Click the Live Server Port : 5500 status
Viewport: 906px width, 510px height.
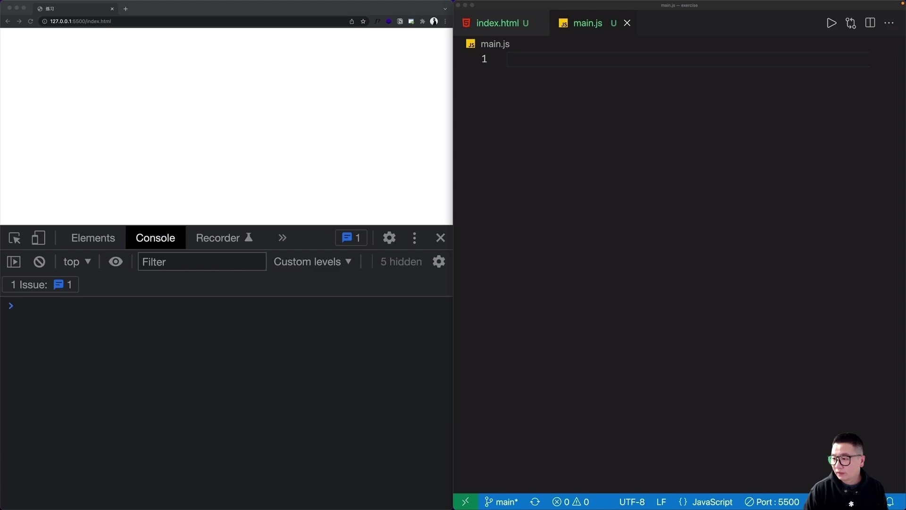772,502
